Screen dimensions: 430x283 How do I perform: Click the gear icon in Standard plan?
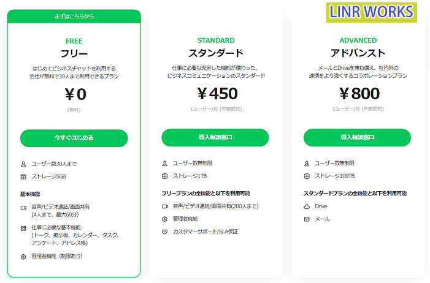coord(164,219)
